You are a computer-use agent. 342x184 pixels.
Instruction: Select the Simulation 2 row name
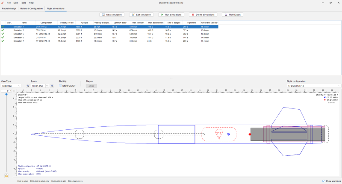(18, 30)
